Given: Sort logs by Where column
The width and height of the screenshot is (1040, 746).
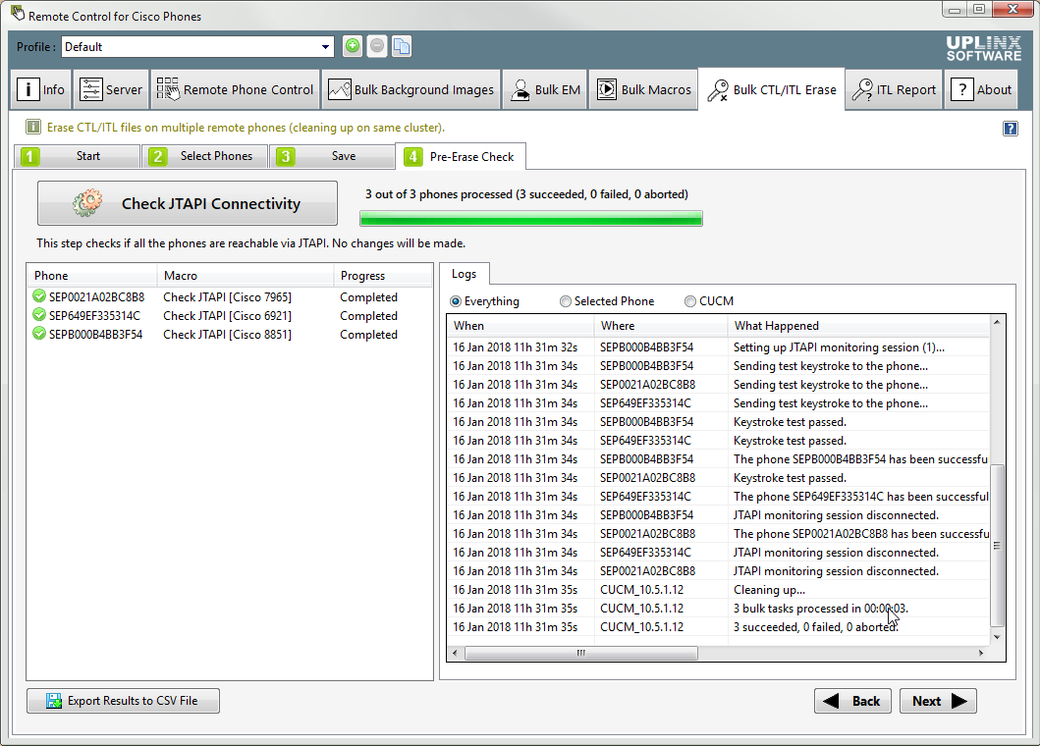Looking at the screenshot, I should [x=661, y=326].
